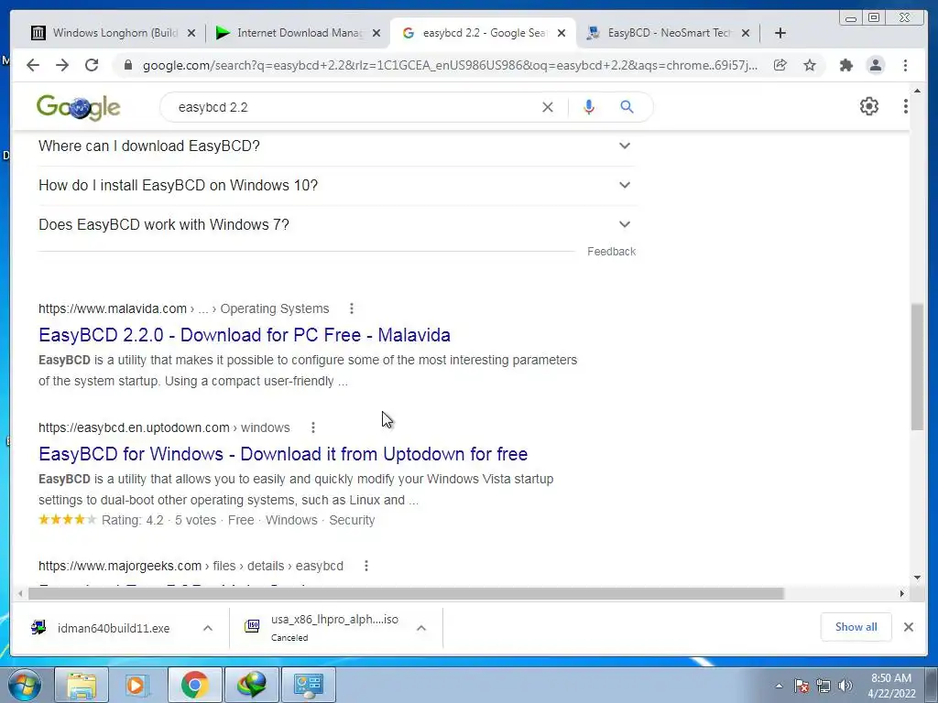The image size is (938, 703).
Task: Close the downloads bar
Action: pos(908,627)
